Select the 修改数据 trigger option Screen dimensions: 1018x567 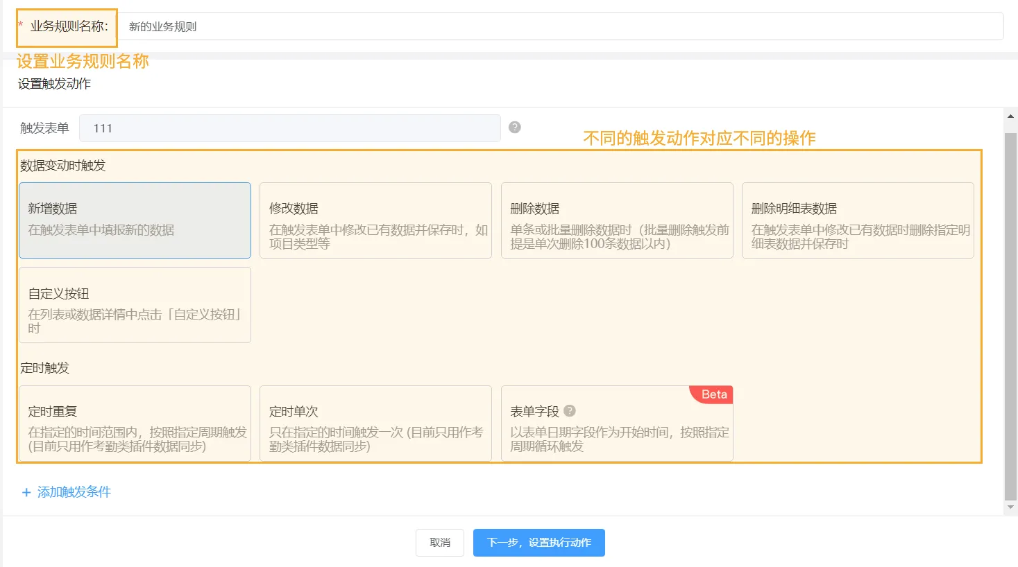coord(375,220)
